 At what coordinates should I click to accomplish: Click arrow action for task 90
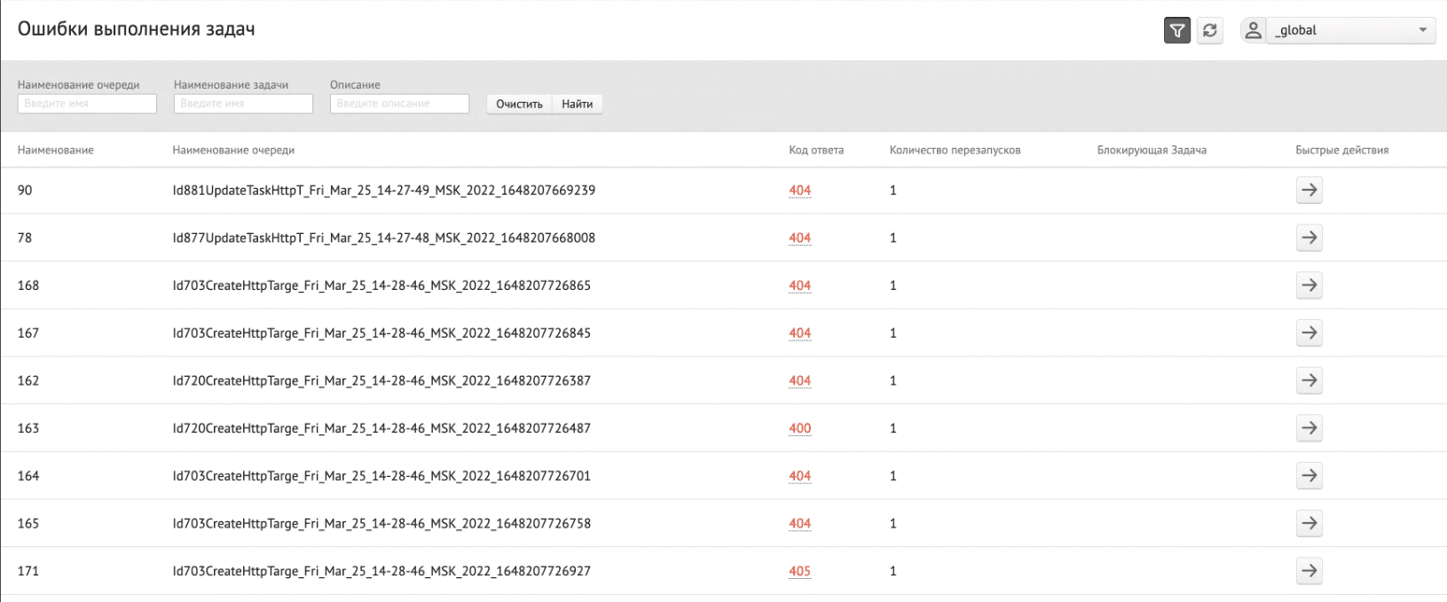coord(1309,191)
